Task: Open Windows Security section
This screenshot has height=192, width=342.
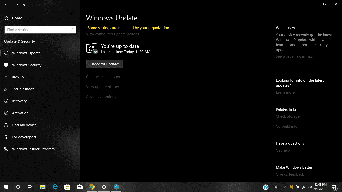Action: coord(40,65)
